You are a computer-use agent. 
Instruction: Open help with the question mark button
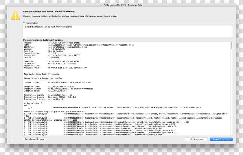(12, 139)
